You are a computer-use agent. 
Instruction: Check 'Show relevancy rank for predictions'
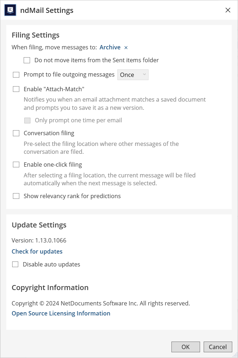(x=16, y=196)
